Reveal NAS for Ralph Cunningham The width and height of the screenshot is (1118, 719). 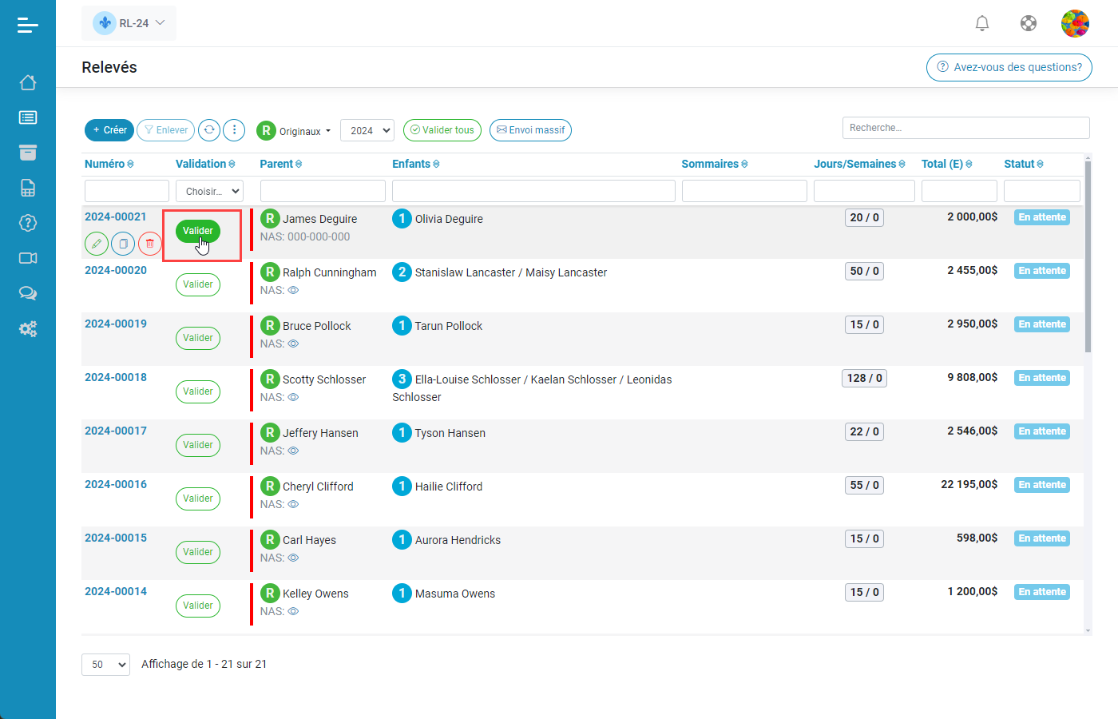(293, 291)
